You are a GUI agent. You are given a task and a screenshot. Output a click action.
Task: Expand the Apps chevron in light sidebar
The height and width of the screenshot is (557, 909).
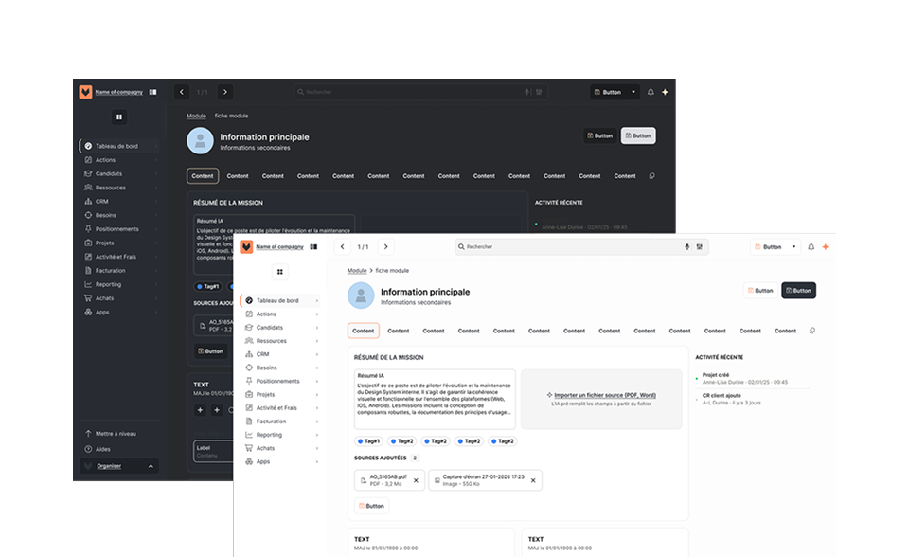317,462
